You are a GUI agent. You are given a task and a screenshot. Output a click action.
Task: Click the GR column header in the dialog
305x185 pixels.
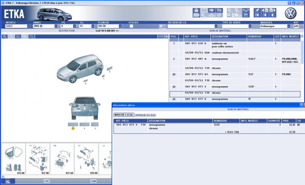(x=300, y=121)
